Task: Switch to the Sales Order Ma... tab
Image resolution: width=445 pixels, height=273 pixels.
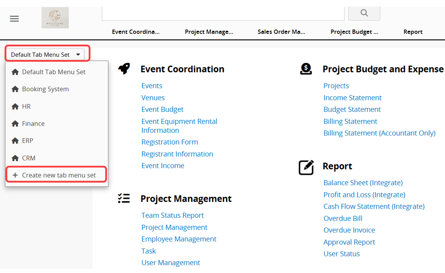Action: click(x=281, y=32)
